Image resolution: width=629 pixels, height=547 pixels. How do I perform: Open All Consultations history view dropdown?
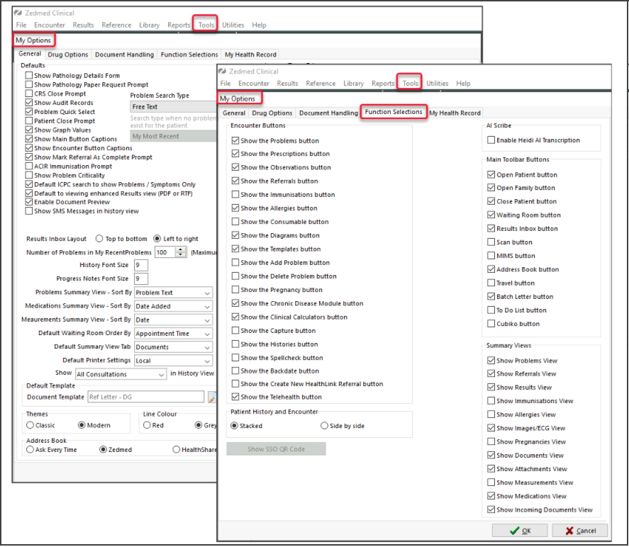point(121,374)
